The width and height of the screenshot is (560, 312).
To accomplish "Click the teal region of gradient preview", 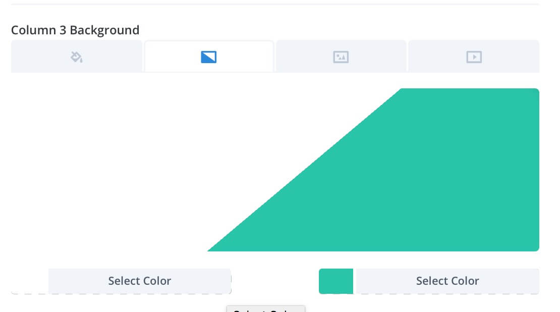I will (x=428, y=179).
